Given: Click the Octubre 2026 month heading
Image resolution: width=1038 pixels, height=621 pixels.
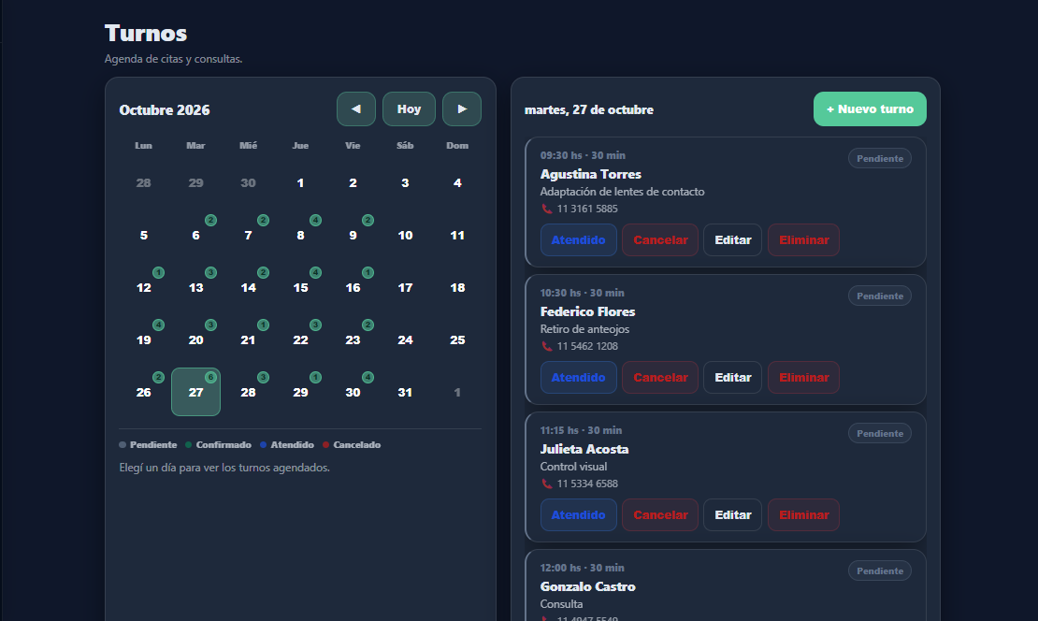Looking at the screenshot, I should [x=165, y=110].
